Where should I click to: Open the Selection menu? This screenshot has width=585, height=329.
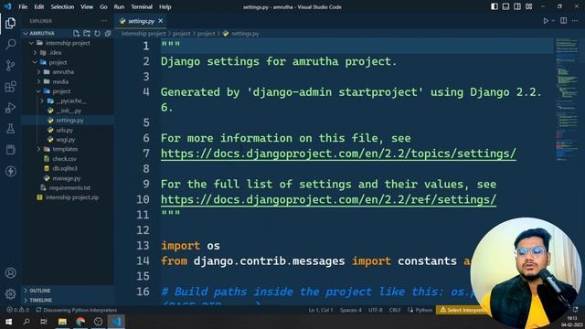[62, 6]
